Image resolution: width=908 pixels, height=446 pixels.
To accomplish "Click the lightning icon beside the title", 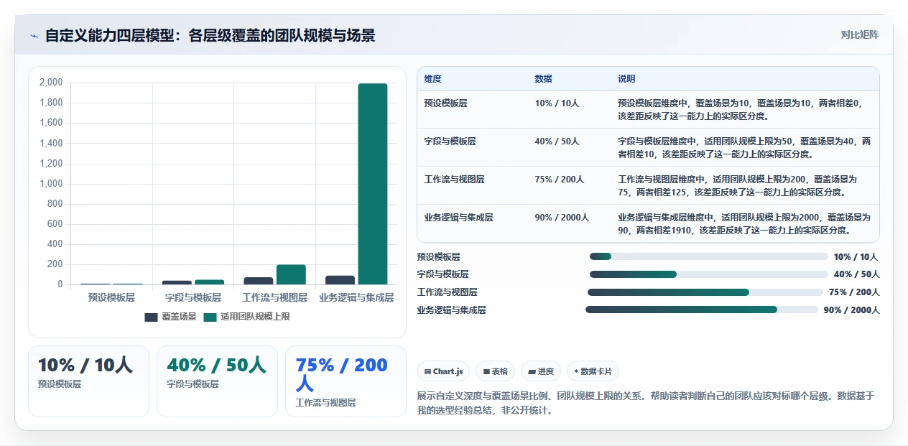I will (x=34, y=36).
